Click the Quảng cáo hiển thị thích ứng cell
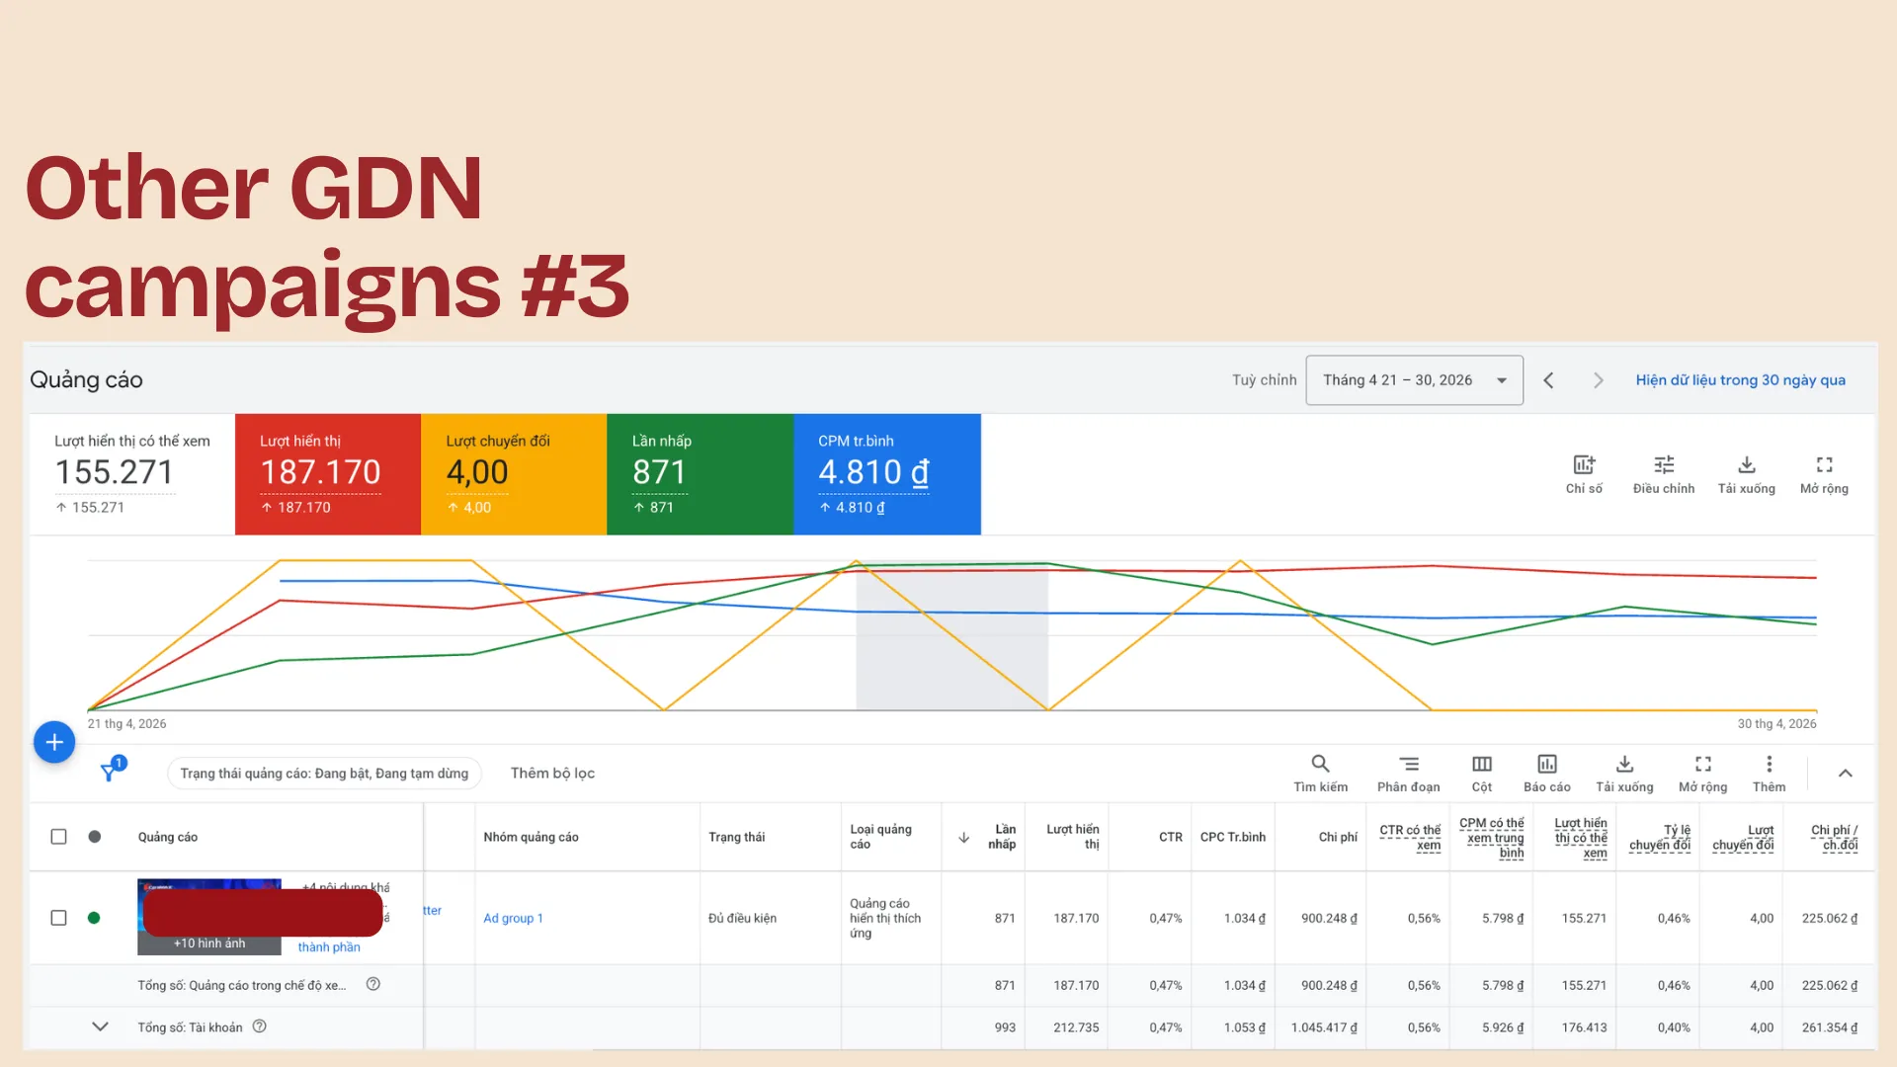 click(885, 918)
